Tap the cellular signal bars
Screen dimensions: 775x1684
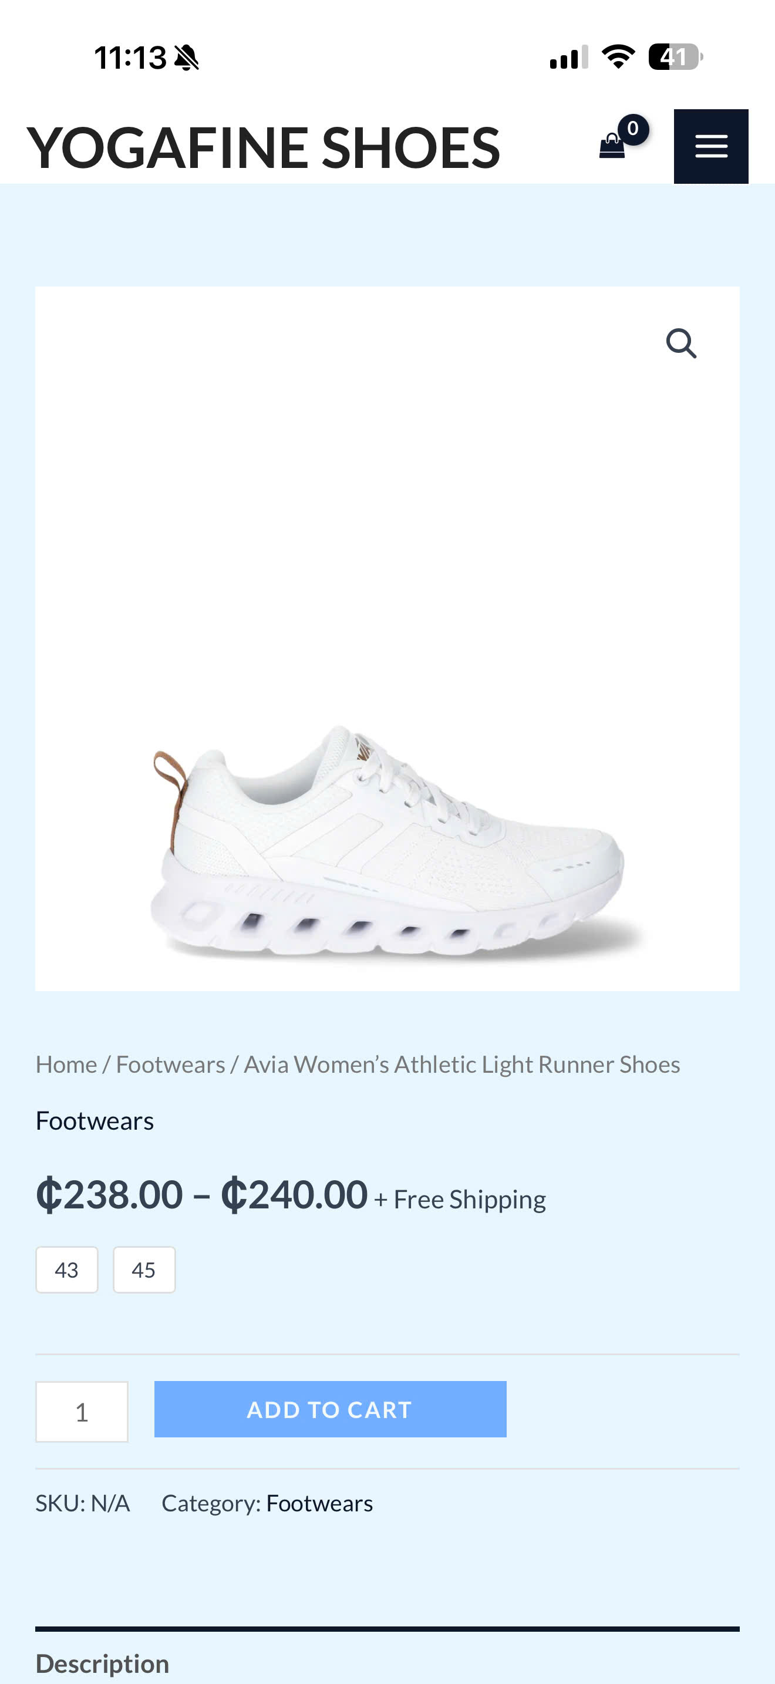(568, 57)
